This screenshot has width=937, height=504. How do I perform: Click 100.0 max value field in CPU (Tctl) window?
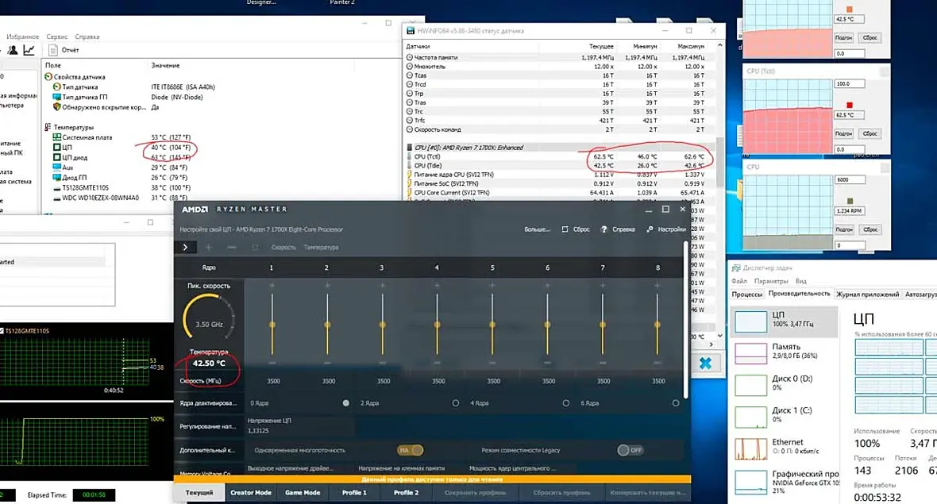849,83
